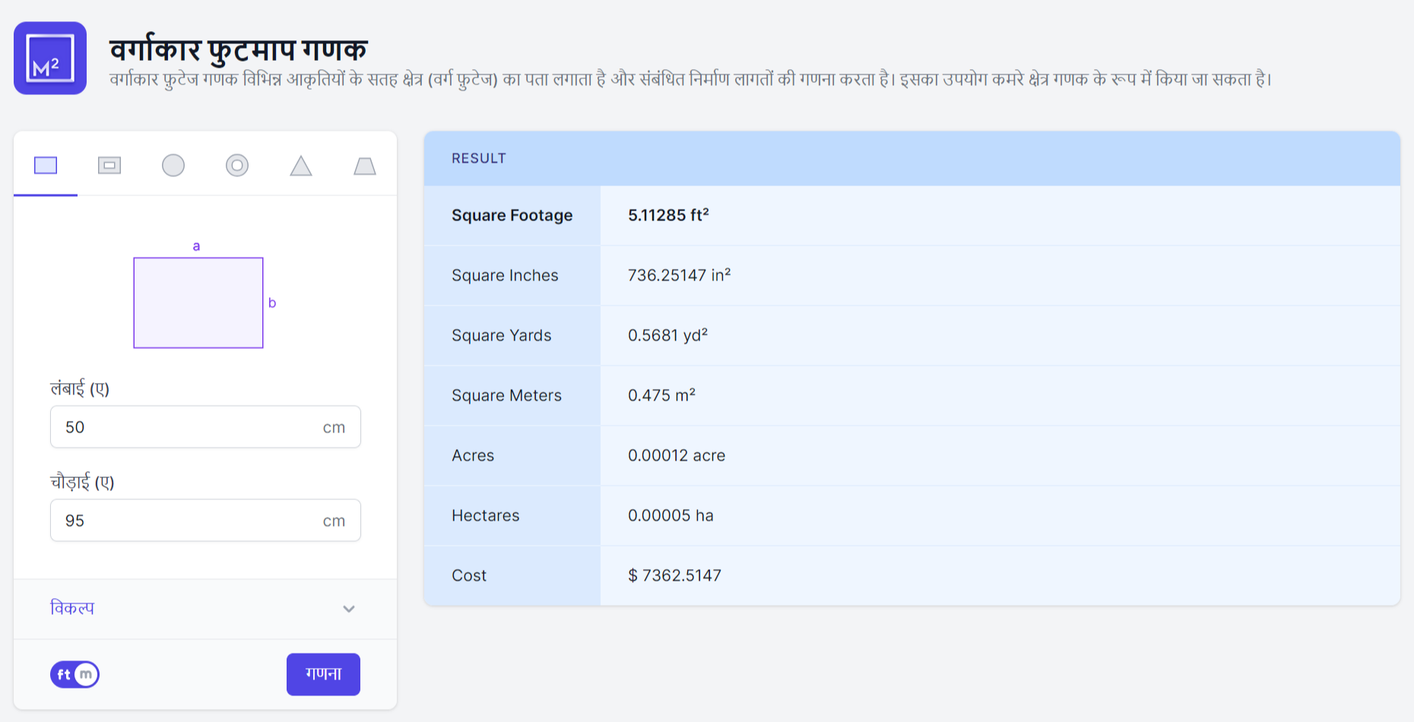The height and width of the screenshot is (722, 1414).
Task: Click the cm unit label in length field
Action: 334,427
